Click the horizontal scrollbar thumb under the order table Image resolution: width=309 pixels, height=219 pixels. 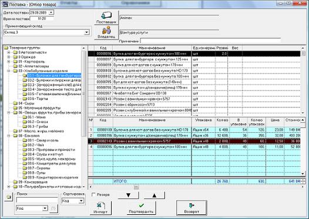coord(136,187)
